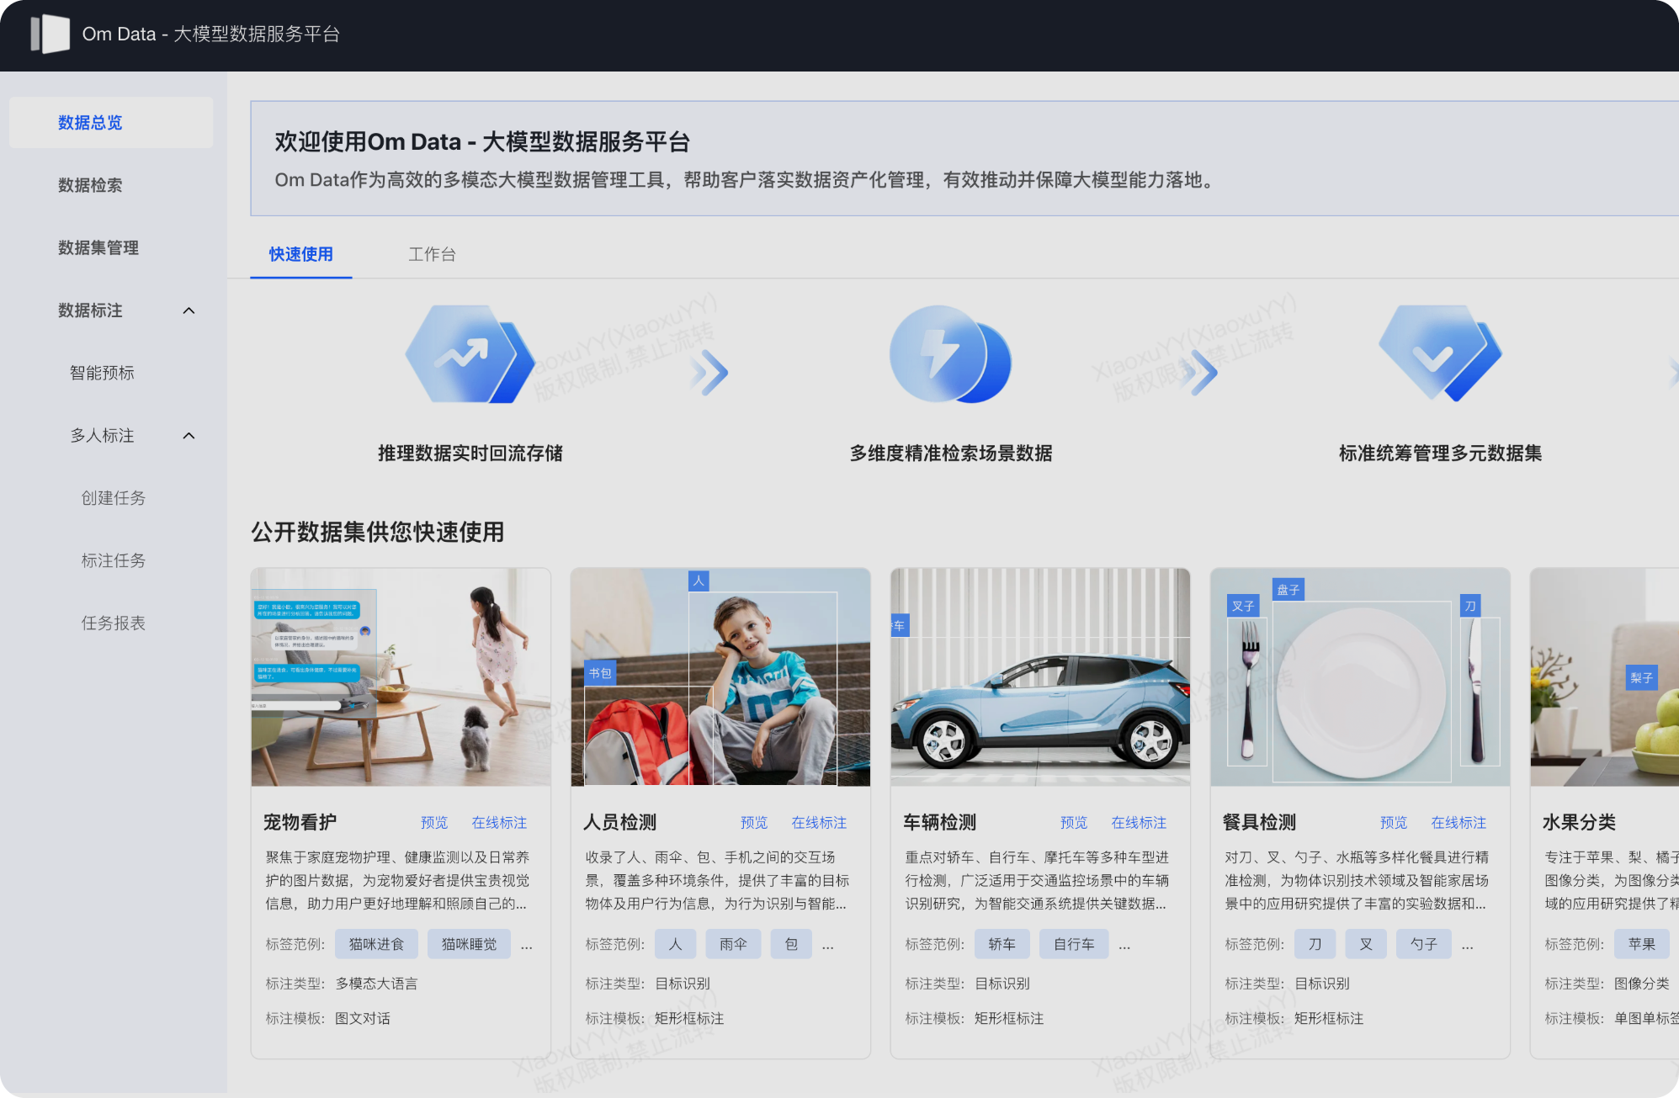Viewport: 1679px width, 1098px height.
Task: Click the second double-chevron arrow between steps
Action: [x=1198, y=373]
